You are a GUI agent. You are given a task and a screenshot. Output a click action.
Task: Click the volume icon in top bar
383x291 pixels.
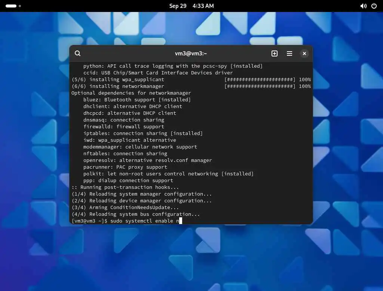[363, 6]
